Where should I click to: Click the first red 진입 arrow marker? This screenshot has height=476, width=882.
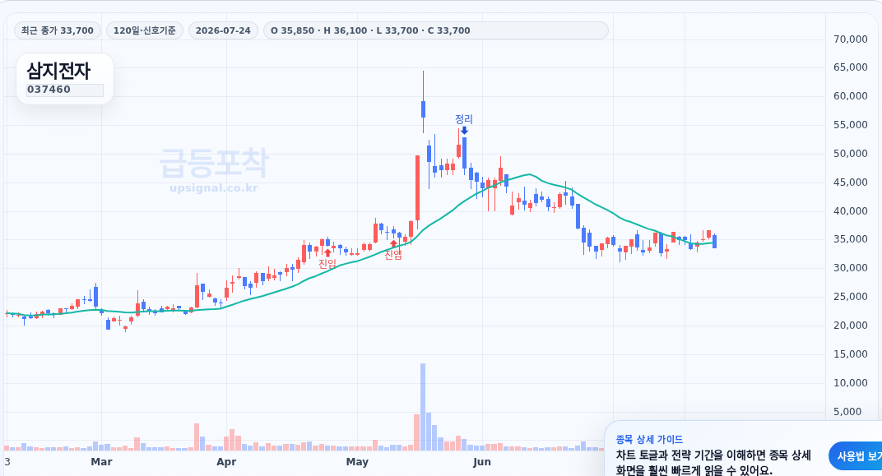[x=327, y=253]
